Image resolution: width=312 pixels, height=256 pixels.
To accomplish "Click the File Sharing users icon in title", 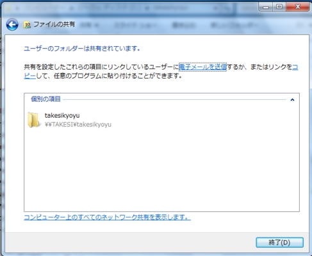I will click(27, 25).
